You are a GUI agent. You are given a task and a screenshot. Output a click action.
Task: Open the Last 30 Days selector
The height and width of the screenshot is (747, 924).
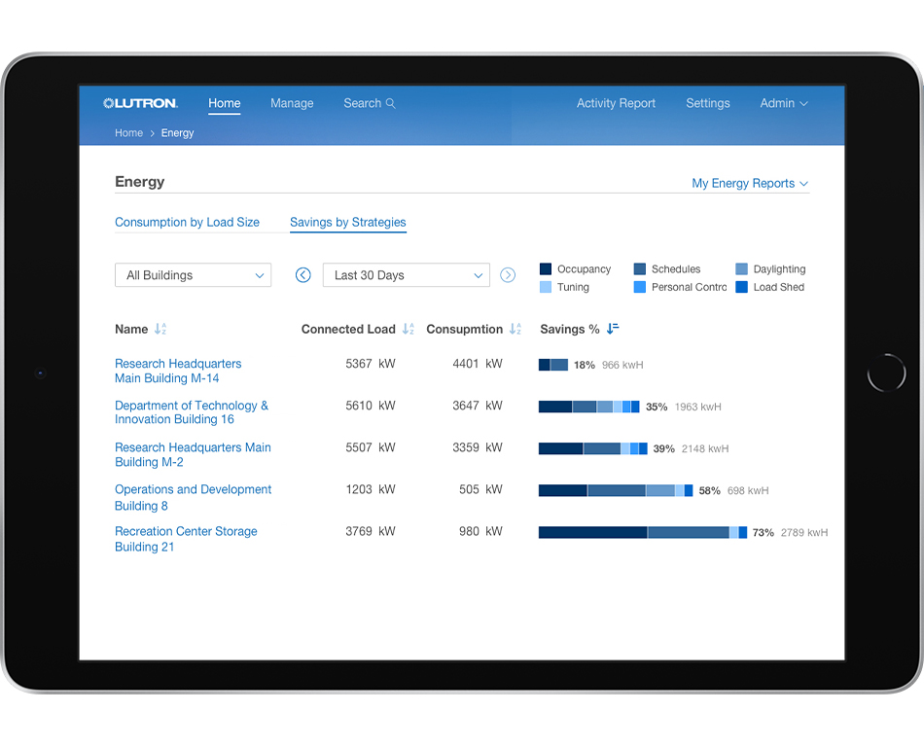[406, 275]
